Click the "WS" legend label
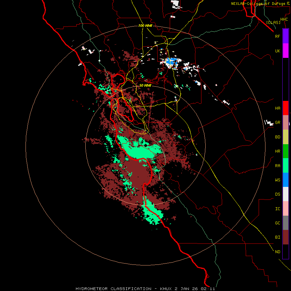The image size is (291, 291). (x=277, y=180)
